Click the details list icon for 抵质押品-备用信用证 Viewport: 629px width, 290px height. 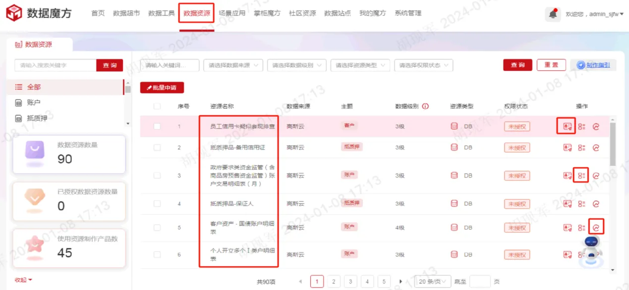[x=582, y=147]
